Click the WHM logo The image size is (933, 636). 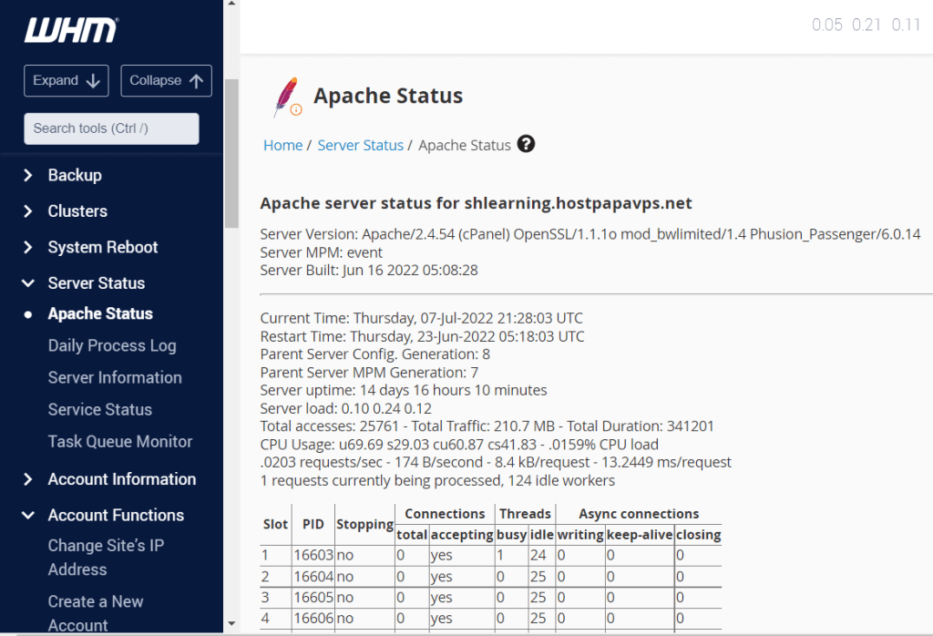[70, 31]
